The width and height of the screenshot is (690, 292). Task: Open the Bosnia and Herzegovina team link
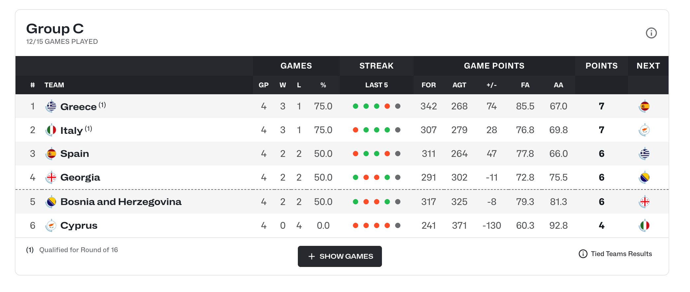click(x=121, y=202)
